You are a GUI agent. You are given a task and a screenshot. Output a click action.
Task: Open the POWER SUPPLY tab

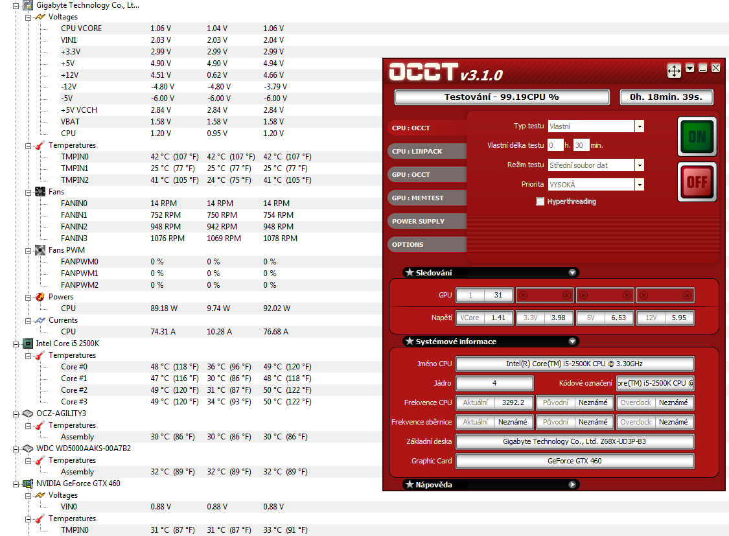point(426,221)
